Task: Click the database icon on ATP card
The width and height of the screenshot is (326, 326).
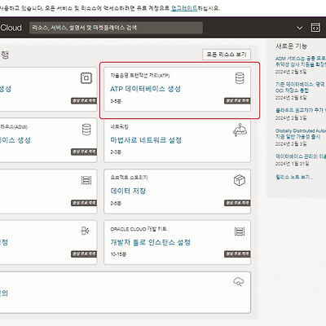Action: click(x=240, y=78)
